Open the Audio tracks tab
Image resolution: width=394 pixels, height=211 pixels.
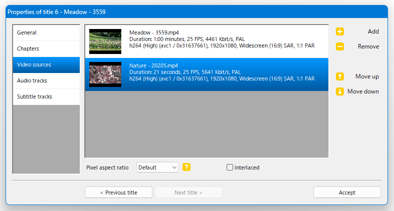tap(46, 80)
